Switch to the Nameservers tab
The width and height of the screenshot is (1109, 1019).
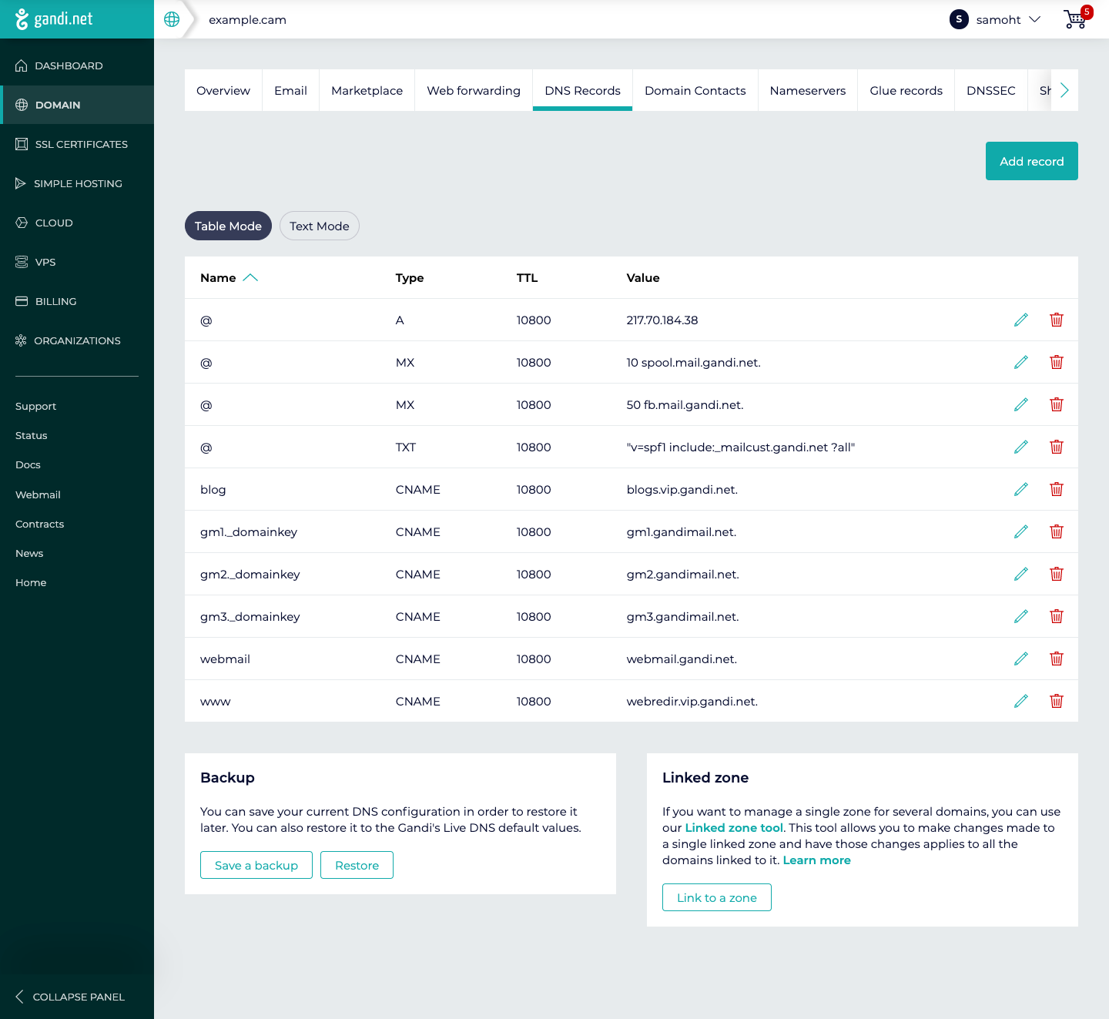[807, 90]
